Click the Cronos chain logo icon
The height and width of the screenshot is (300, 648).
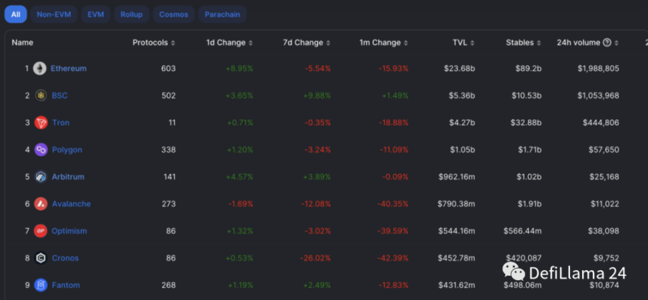coord(41,258)
